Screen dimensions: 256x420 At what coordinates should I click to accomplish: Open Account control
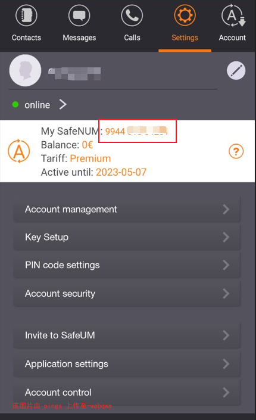click(x=127, y=393)
